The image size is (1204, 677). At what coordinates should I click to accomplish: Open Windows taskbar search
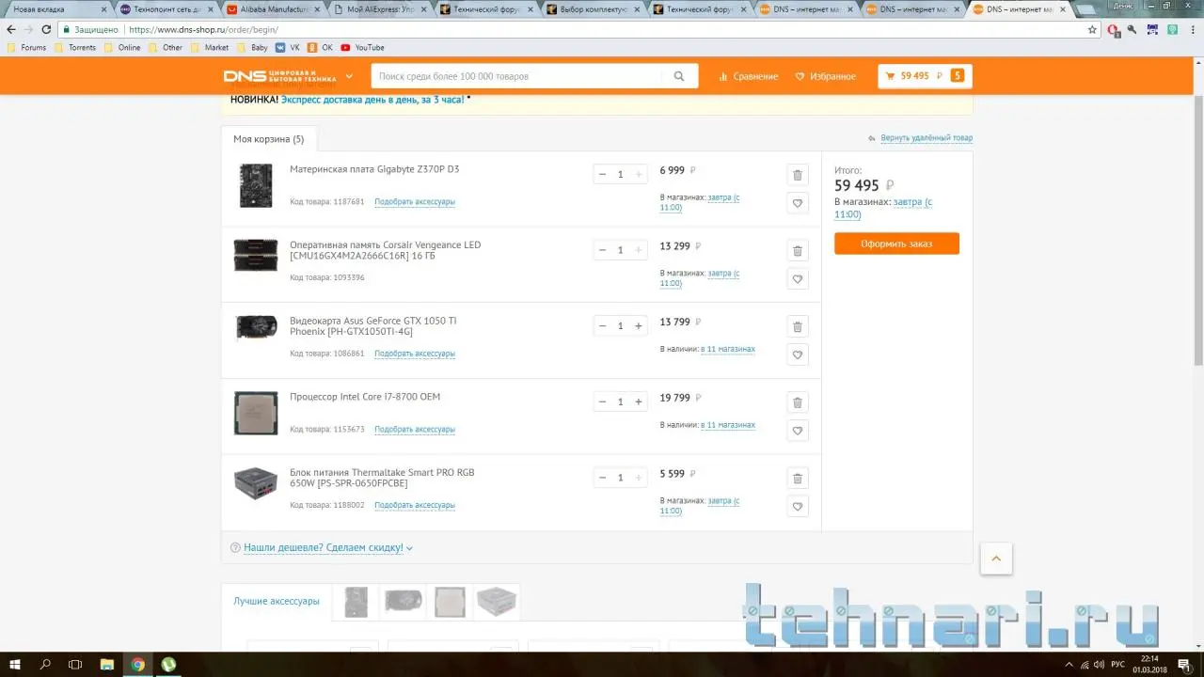tap(45, 665)
